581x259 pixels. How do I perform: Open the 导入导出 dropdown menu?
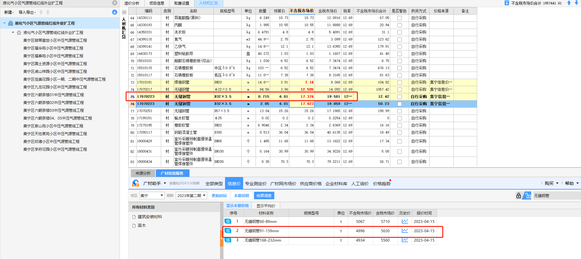coord(27,12)
